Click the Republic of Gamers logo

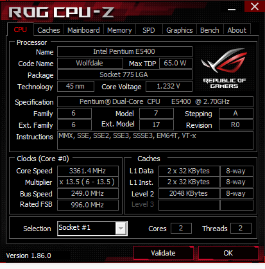(x=224, y=68)
